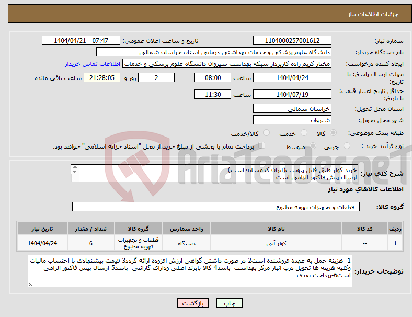Click the چاپ (print) button
This screenshot has height=317, width=412.
[229, 303]
